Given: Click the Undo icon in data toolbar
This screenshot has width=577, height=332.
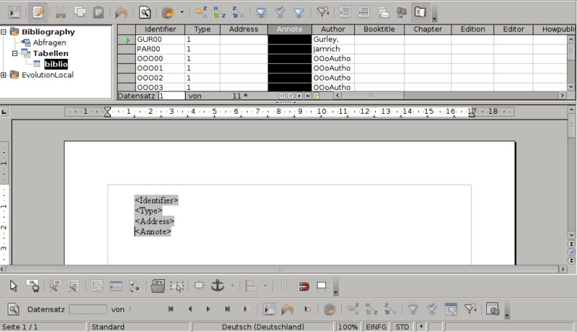Looking at the screenshot, I should click(121, 12).
